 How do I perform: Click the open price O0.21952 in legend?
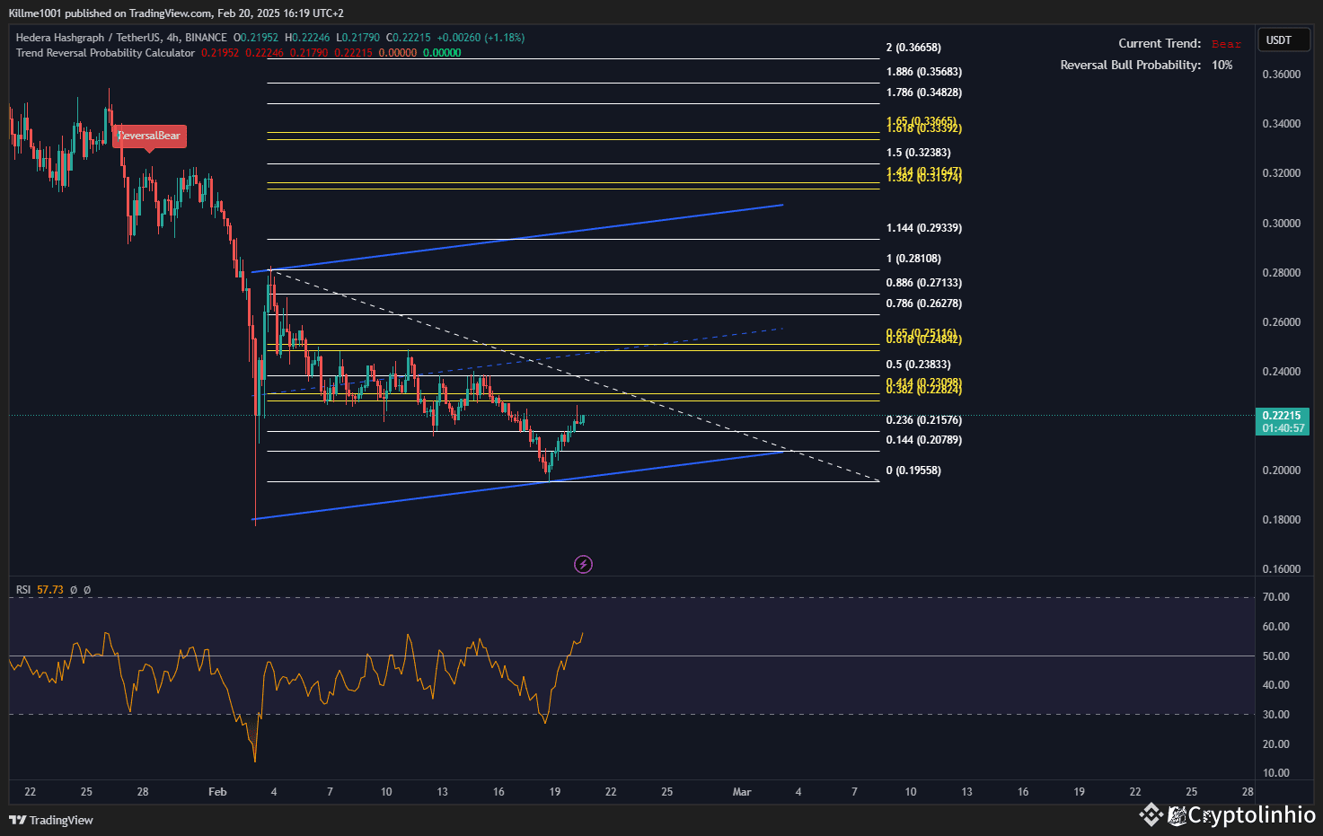click(x=256, y=38)
